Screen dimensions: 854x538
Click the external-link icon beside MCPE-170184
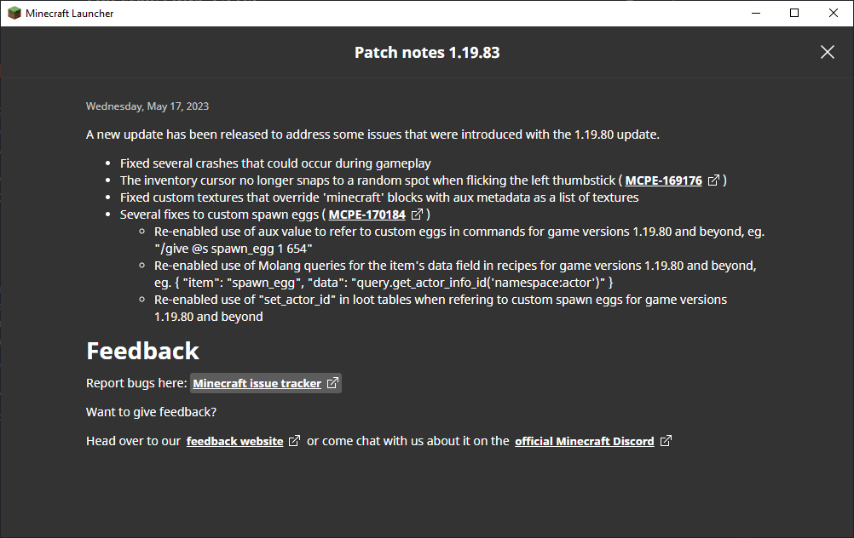417,215
